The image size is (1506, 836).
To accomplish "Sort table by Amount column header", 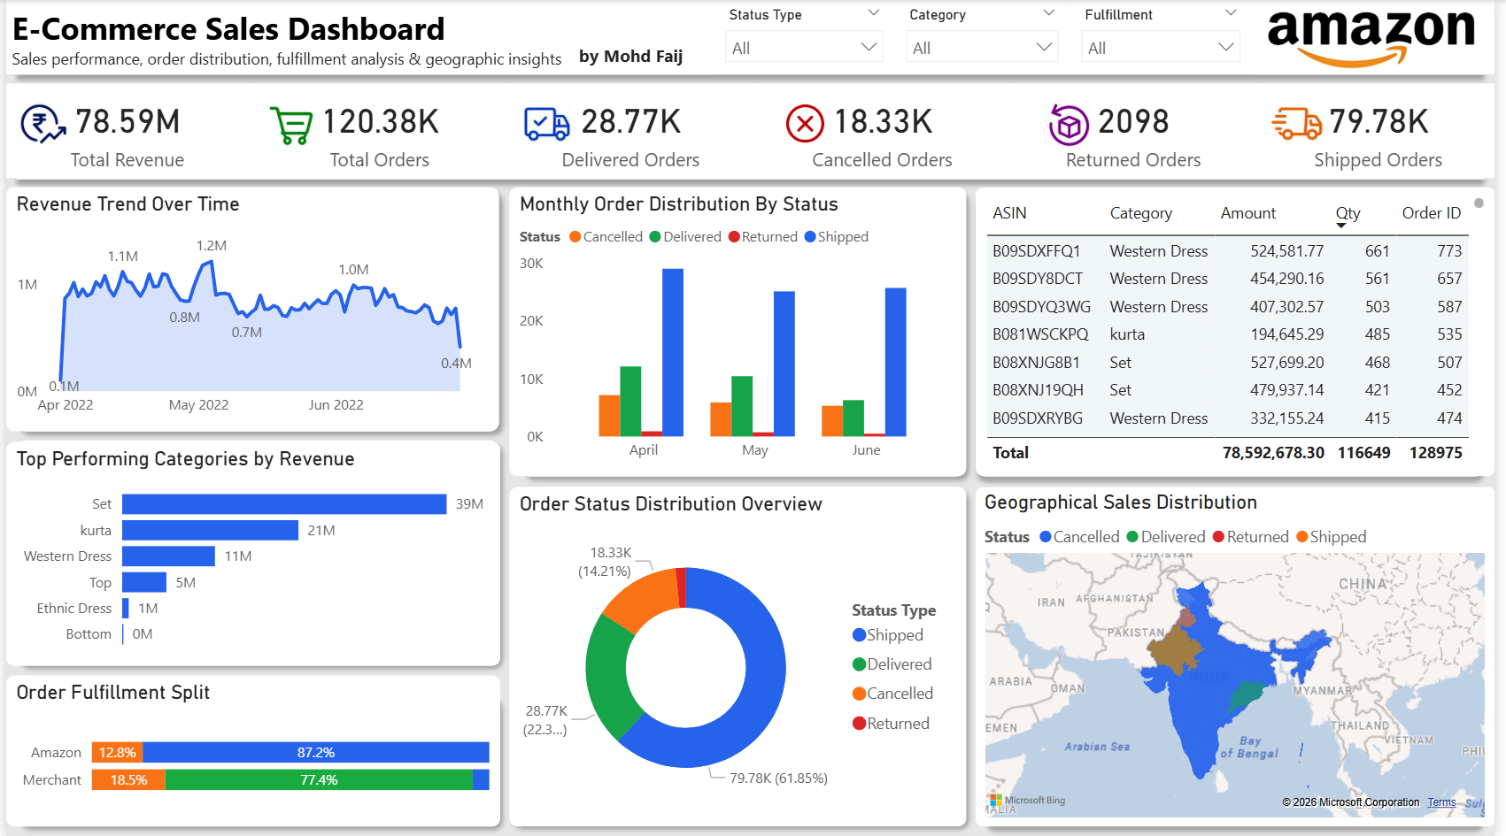I will point(1247,213).
